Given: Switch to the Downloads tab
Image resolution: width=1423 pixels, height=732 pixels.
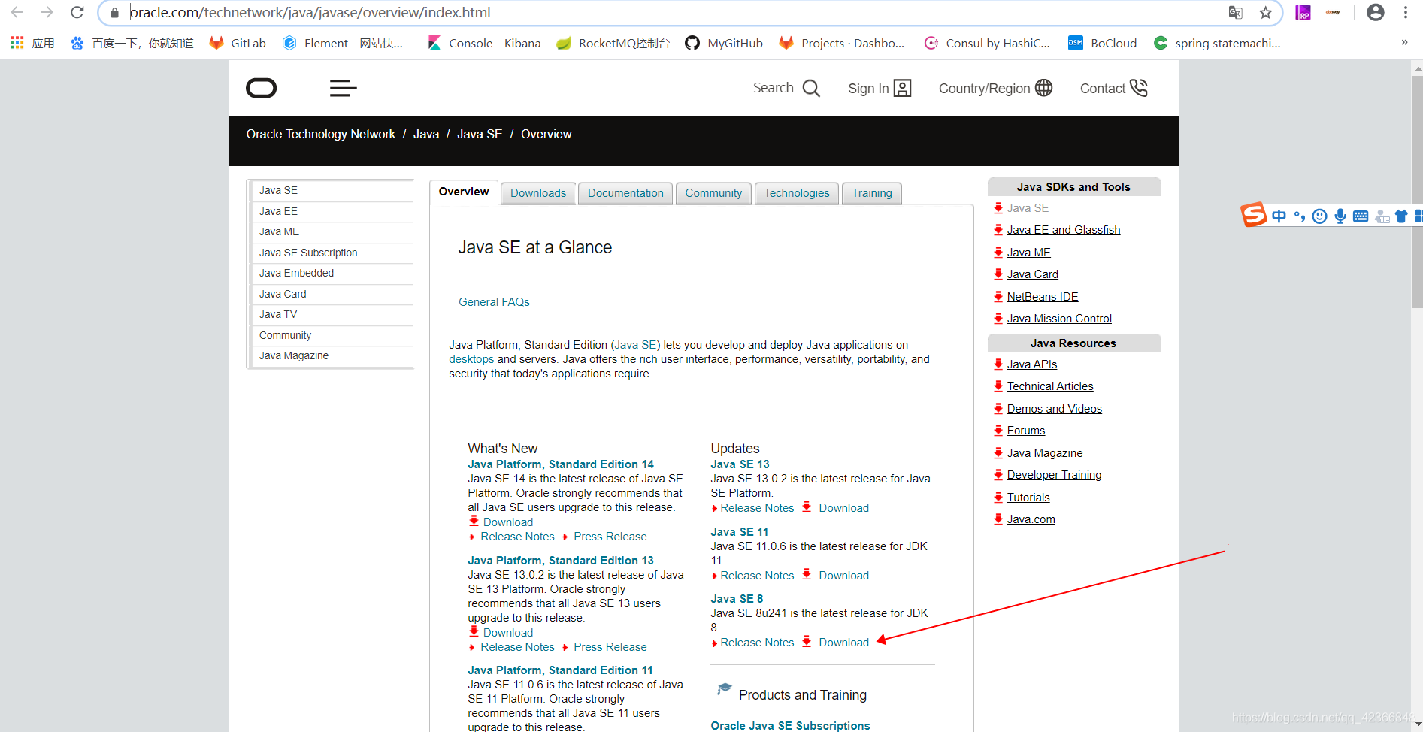Looking at the screenshot, I should point(538,193).
